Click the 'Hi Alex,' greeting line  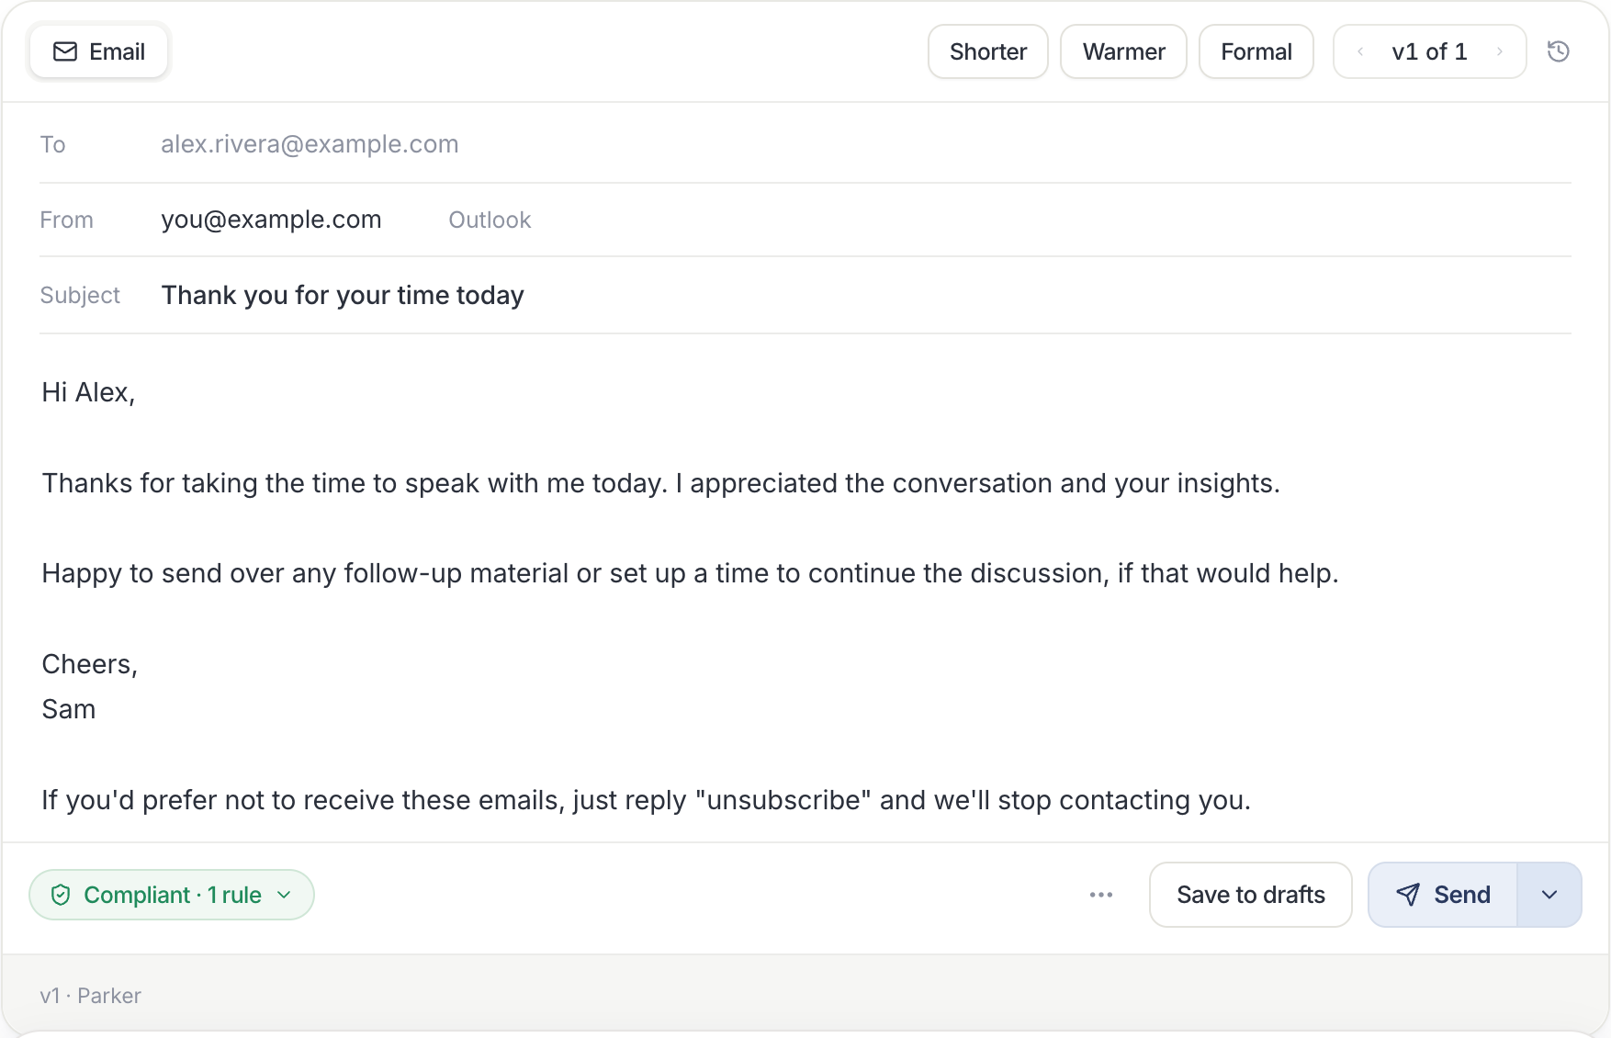click(x=88, y=392)
